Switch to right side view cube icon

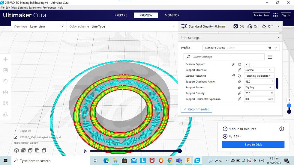point(44,150)
